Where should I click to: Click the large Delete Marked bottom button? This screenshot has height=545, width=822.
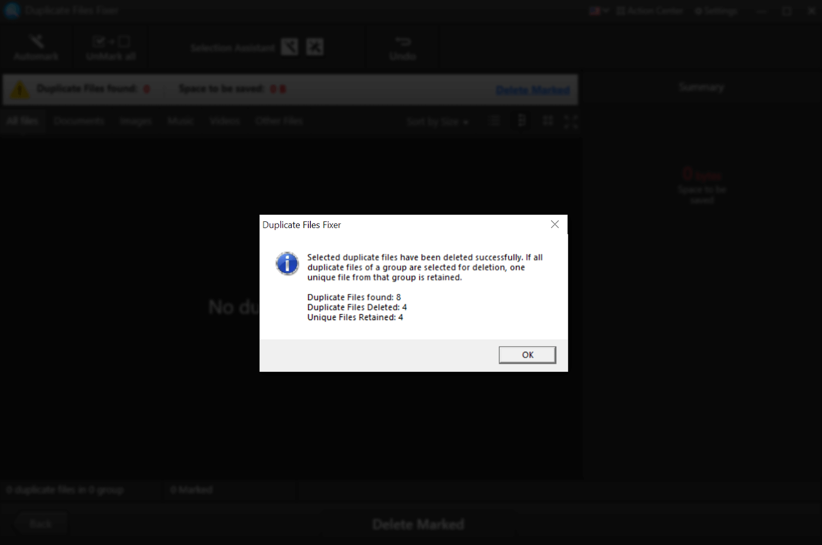tap(418, 524)
